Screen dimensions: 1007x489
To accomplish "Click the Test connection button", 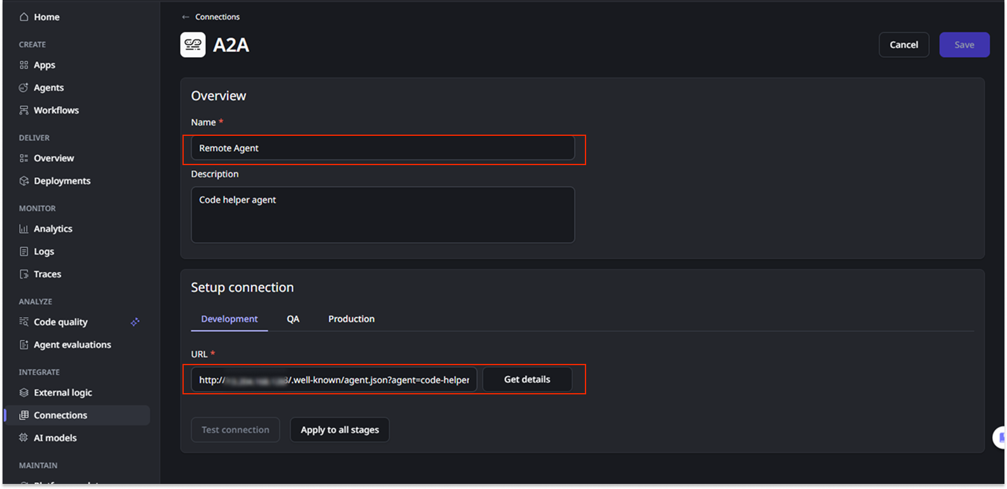I will [235, 430].
